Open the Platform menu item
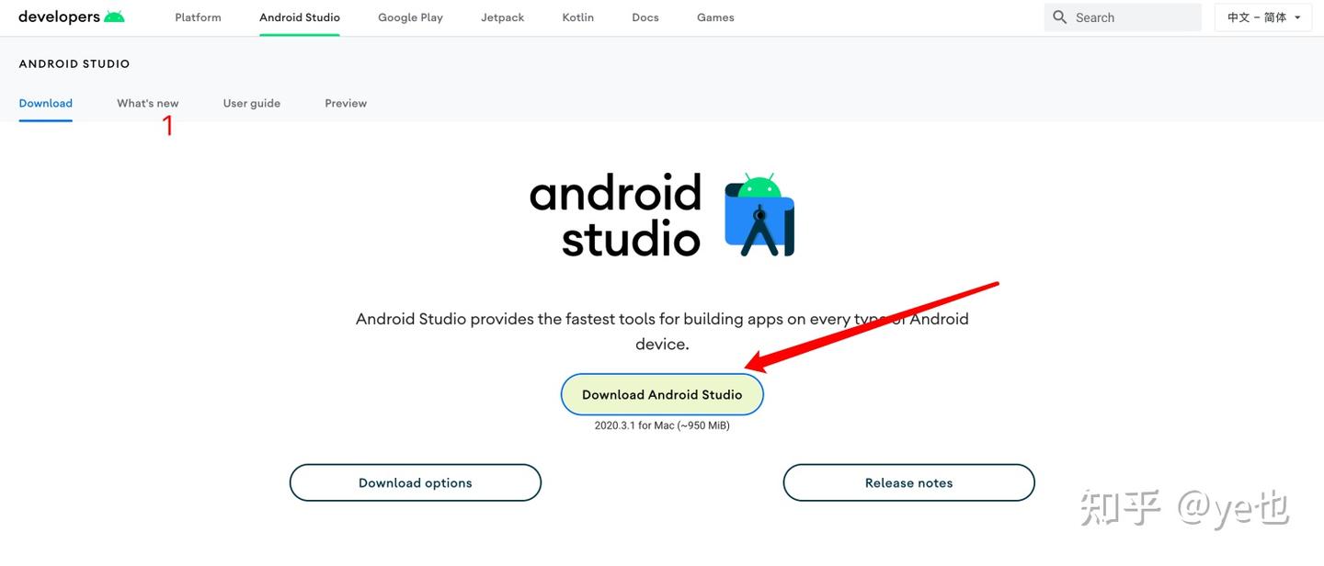The width and height of the screenshot is (1324, 566). tap(198, 17)
